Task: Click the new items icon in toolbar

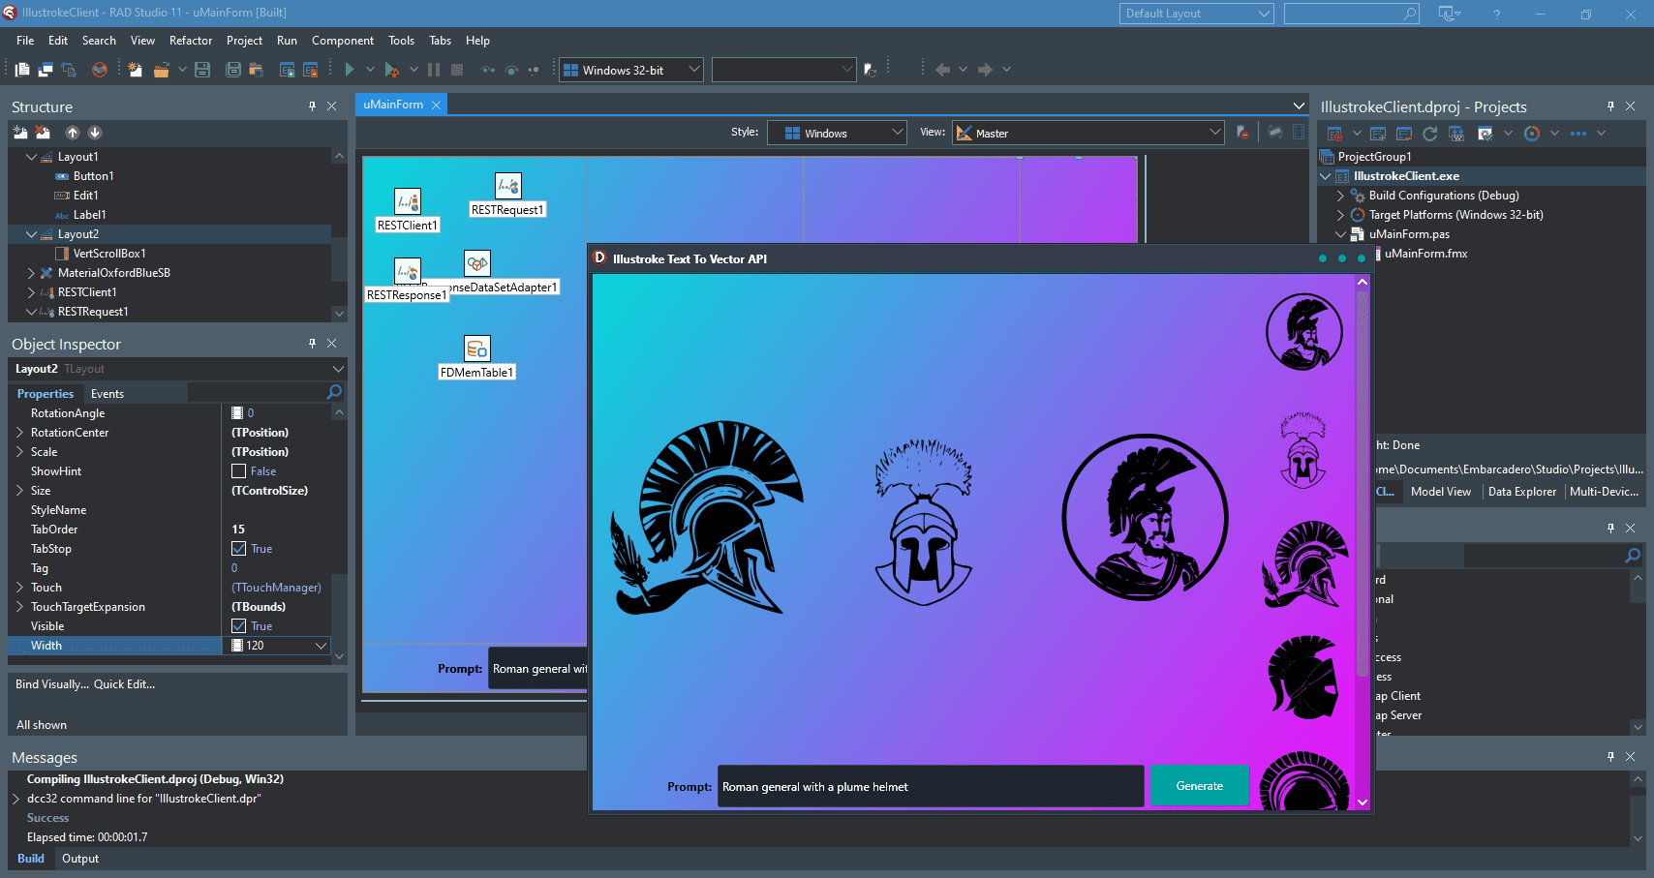Action: pyautogui.click(x=135, y=70)
